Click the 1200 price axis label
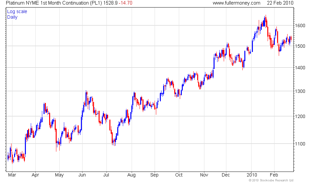 pos(300,116)
